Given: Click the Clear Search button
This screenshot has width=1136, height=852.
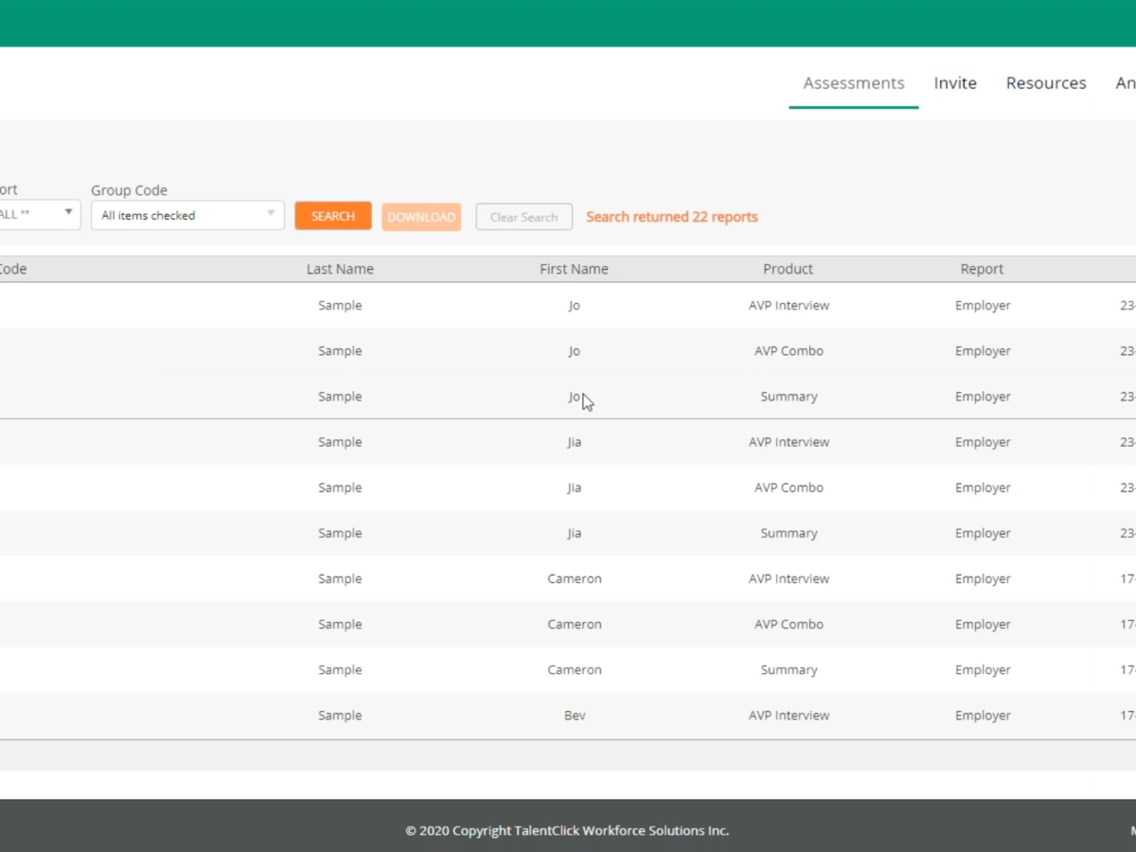Looking at the screenshot, I should click(524, 217).
